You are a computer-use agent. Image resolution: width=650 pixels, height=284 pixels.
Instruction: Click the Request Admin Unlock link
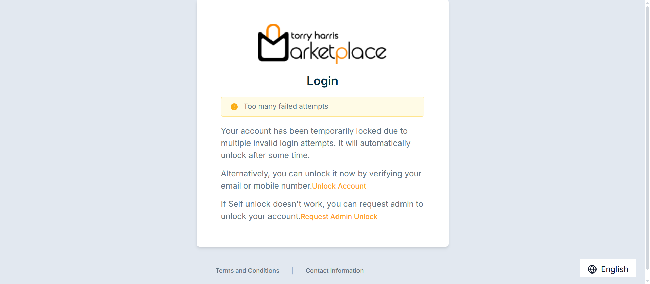[x=339, y=217]
